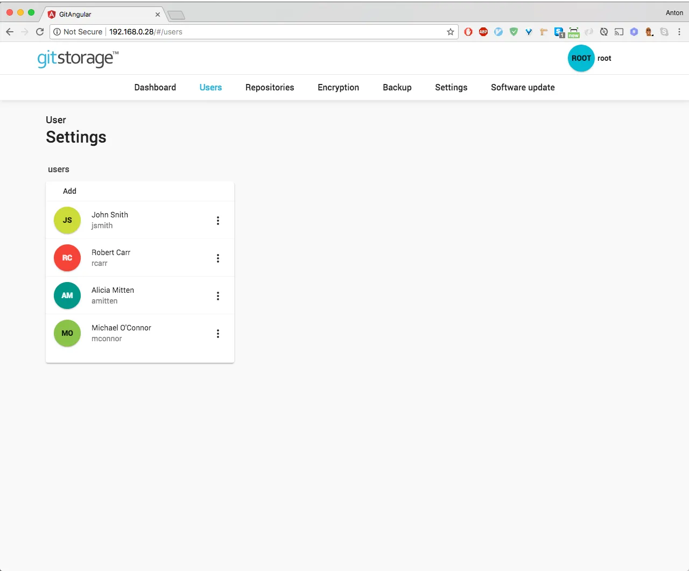The height and width of the screenshot is (571, 689).
Task: Click the ROOT account avatar
Action: (x=581, y=58)
